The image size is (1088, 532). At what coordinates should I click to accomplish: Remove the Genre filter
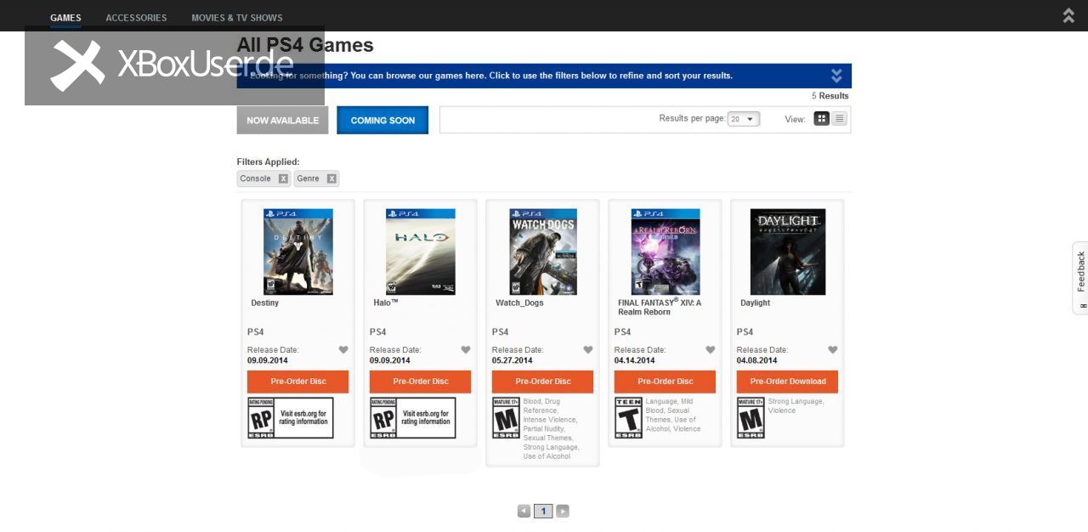331,178
